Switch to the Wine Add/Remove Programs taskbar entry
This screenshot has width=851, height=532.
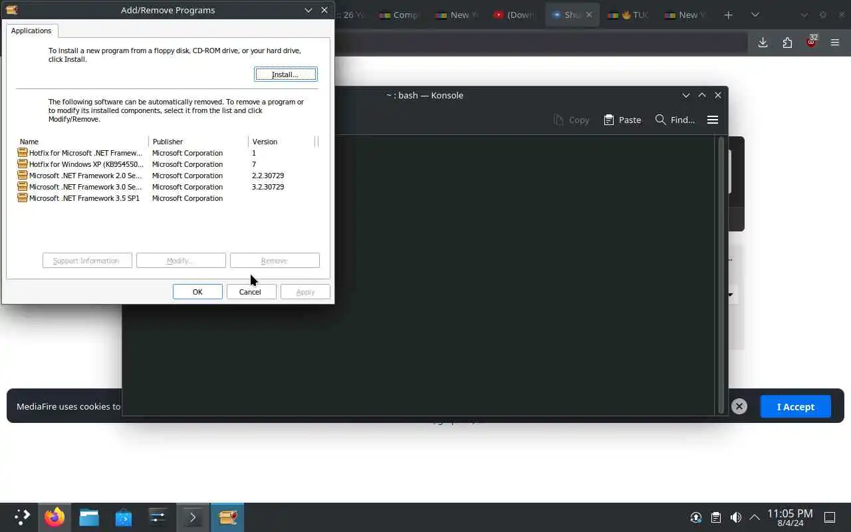(227, 517)
